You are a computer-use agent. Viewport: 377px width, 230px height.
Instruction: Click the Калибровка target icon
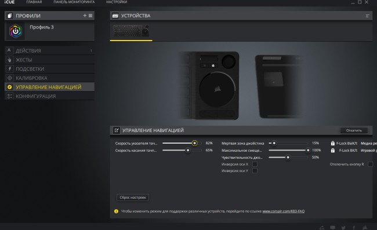[x=9, y=78]
